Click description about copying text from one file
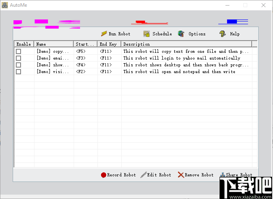 (x=186, y=51)
